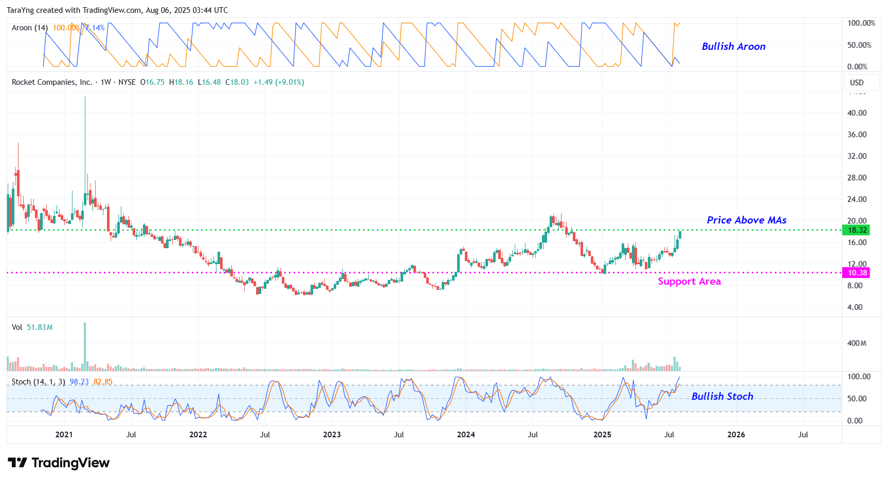
Task: Click the 2023 time axis label
Action: [x=332, y=435]
